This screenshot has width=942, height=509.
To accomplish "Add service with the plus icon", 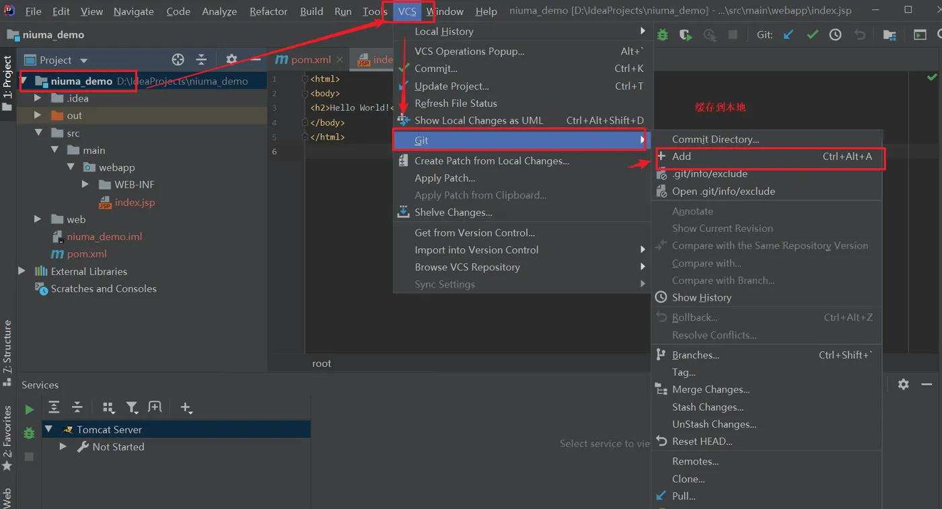I will pyautogui.click(x=186, y=407).
